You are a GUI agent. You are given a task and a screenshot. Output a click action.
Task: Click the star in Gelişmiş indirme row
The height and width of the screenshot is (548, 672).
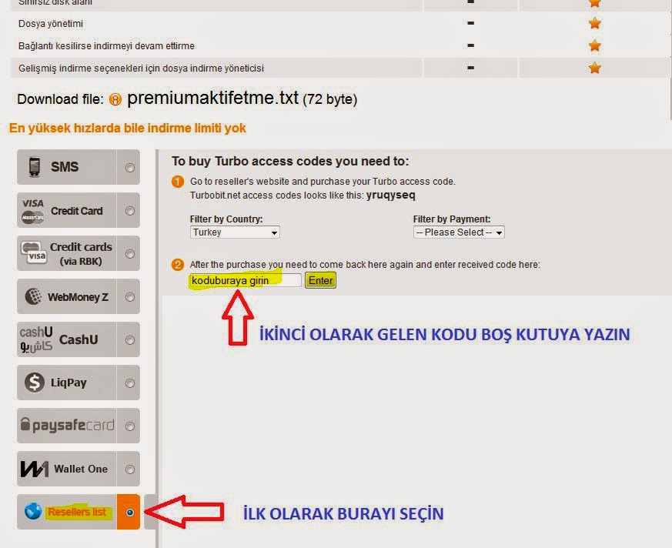coord(594,68)
